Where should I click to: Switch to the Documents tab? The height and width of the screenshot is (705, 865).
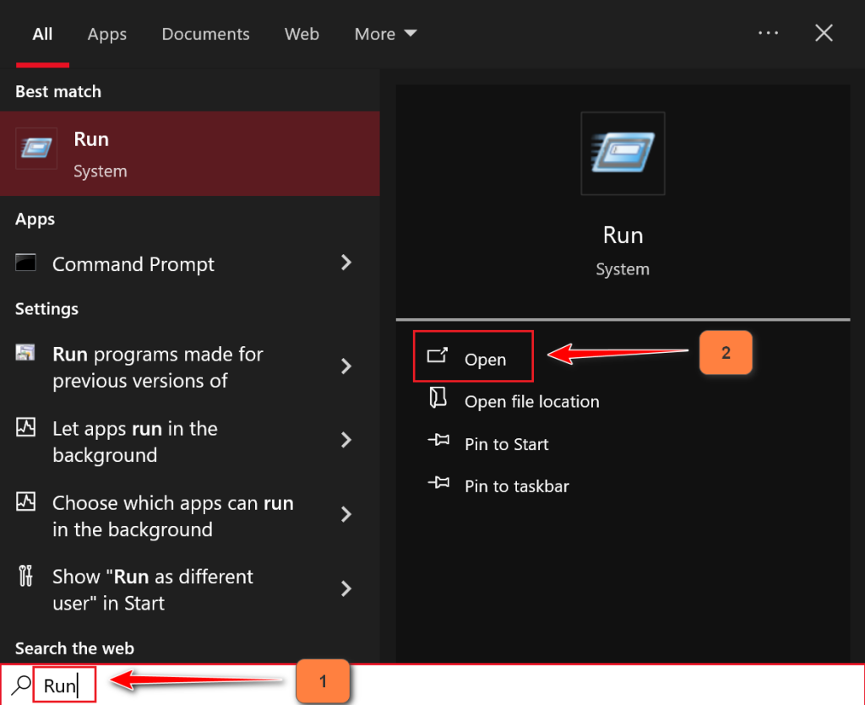(205, 34)
